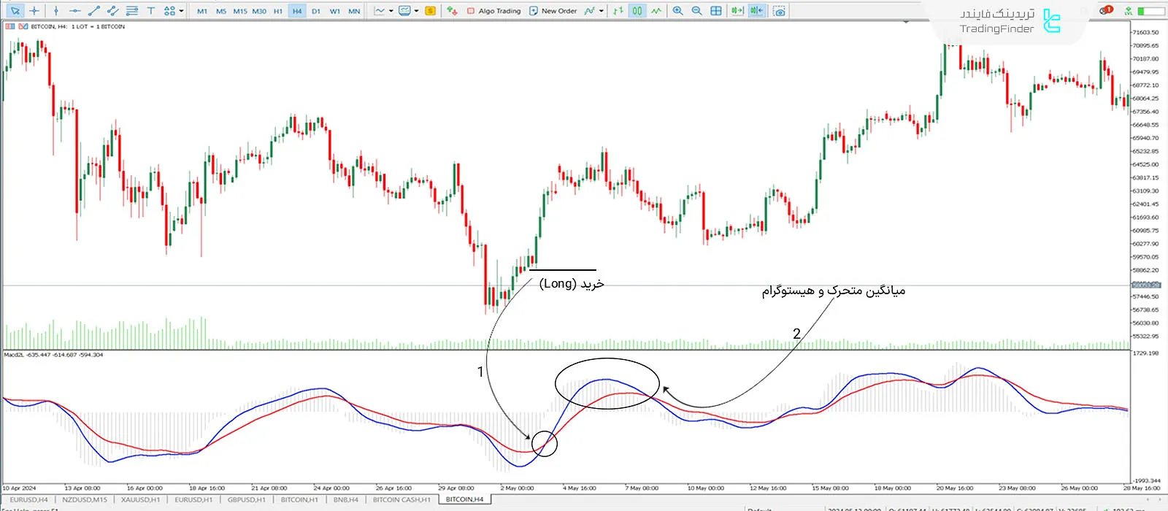Switch to MN monthly timeframe

pyautogui.click(x=354, y=11)
